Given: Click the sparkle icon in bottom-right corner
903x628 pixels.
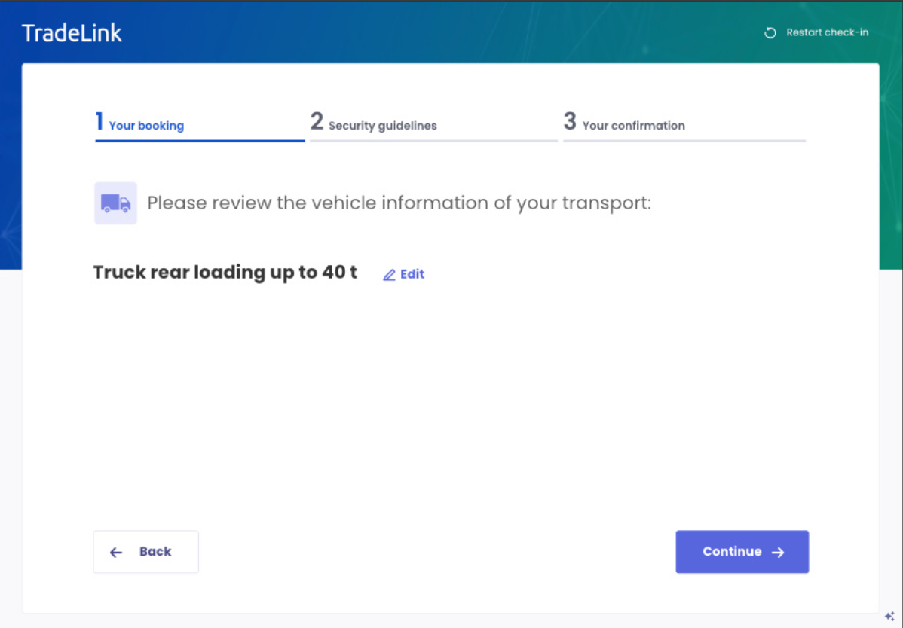Looking at the screenshot, I should pos(889,615).
